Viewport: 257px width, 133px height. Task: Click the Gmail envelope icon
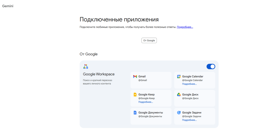[135, 77]
